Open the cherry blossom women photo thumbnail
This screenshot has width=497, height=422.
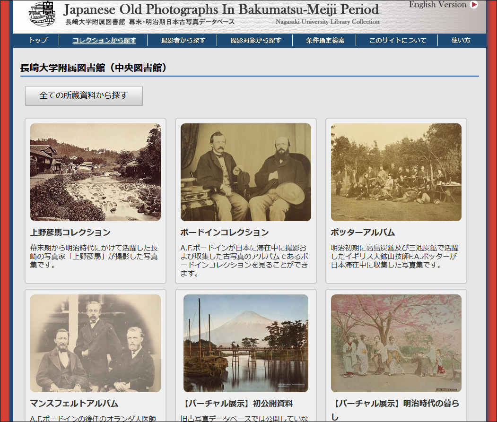pos(396,343)
